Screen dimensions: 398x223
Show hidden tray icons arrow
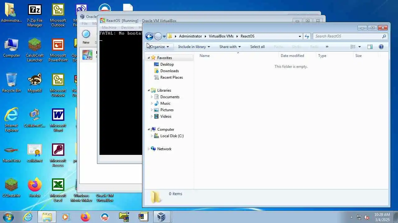pos(352,217)
